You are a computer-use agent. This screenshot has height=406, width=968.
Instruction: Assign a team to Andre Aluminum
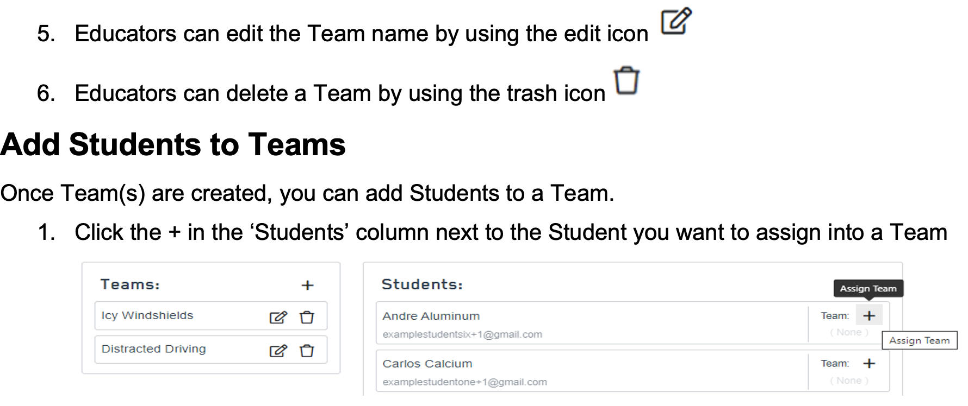(869, 316)
